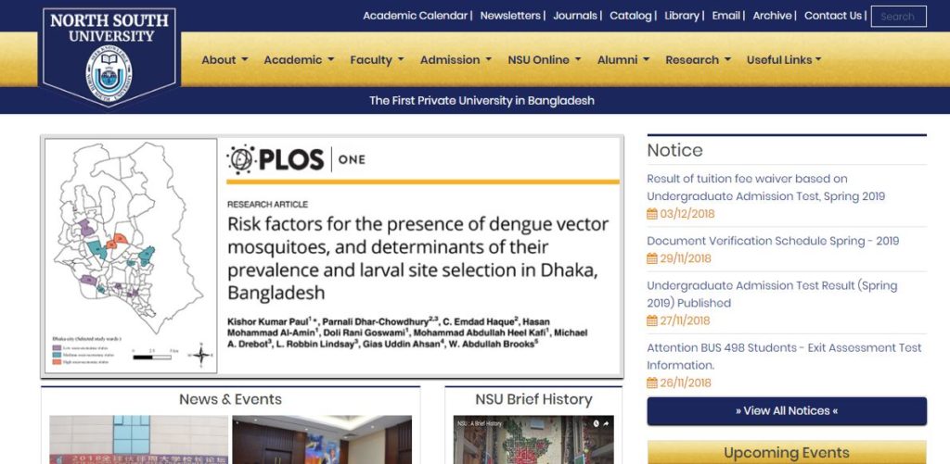Click the 29/11/2018 notice date

pos(686,258)
